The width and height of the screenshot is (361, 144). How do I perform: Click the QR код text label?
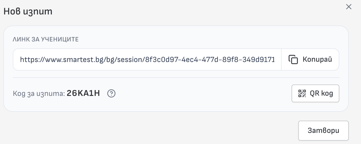tap(321, 93)
